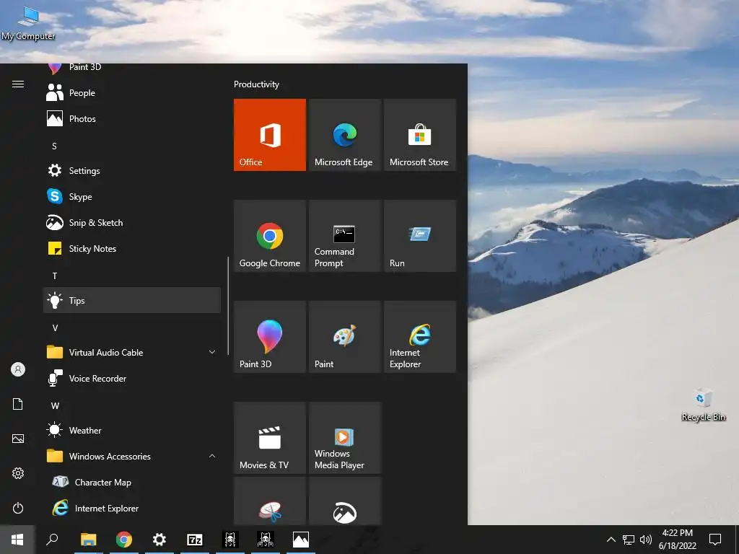Open Settings gear in Start sidebar
739x554 pixels.
click(18, 473)
